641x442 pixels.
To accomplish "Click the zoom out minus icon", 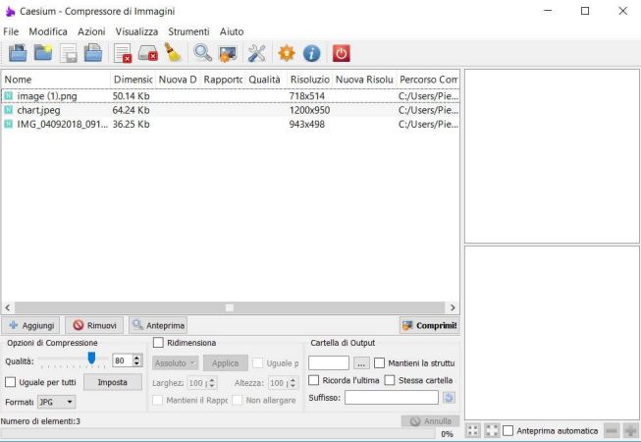I will pos(612,430).
